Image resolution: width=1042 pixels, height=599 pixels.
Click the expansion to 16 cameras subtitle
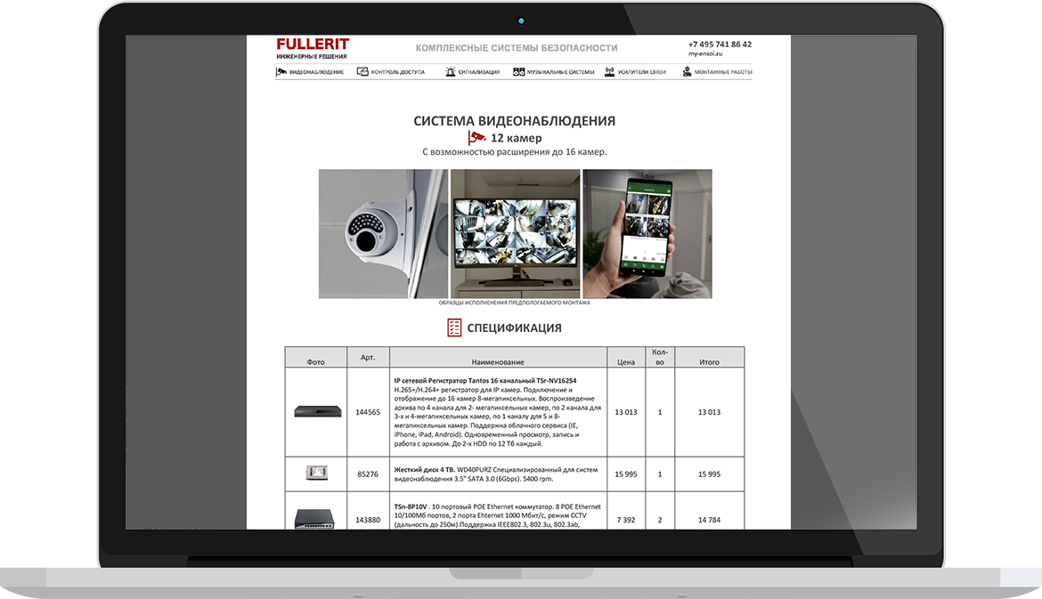pos(515,152)
